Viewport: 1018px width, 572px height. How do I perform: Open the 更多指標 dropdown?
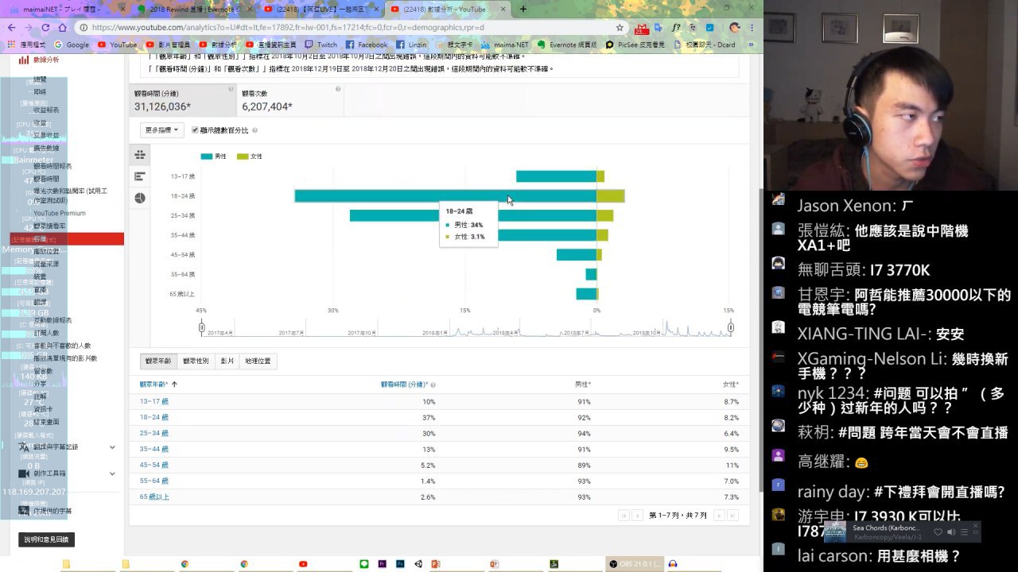pyautogui.click(x=162, y=130)
